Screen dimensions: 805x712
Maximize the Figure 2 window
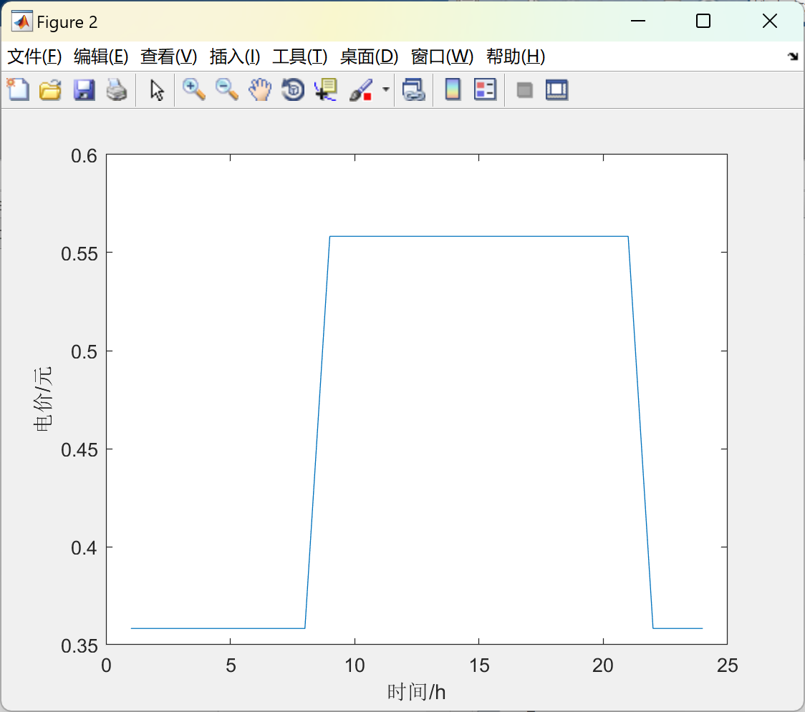click(703, 21)
